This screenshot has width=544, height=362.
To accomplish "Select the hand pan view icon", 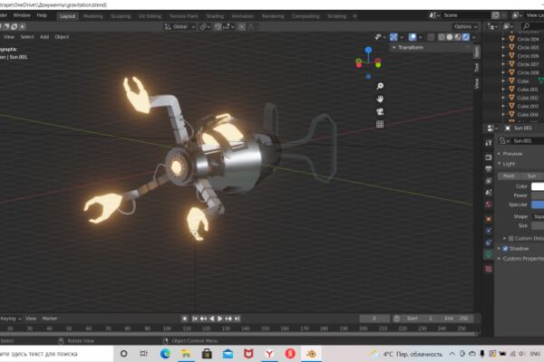I will click(x=380, y=99).
